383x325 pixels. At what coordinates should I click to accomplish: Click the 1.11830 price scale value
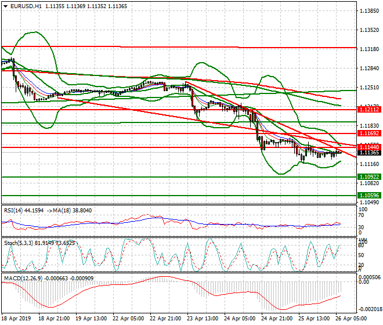[x=369, y=125]
